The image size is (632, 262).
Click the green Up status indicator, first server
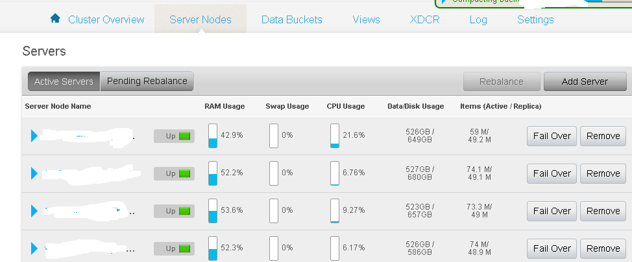(186, 136)
